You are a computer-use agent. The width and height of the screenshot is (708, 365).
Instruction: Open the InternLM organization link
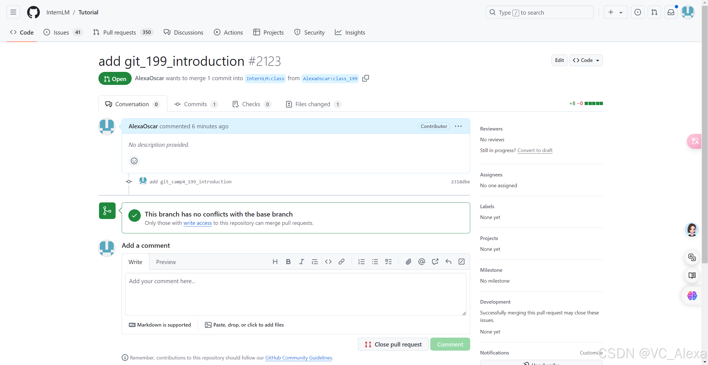tap(58, 12)
